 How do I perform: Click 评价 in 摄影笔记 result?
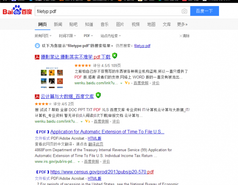(156, 83)
